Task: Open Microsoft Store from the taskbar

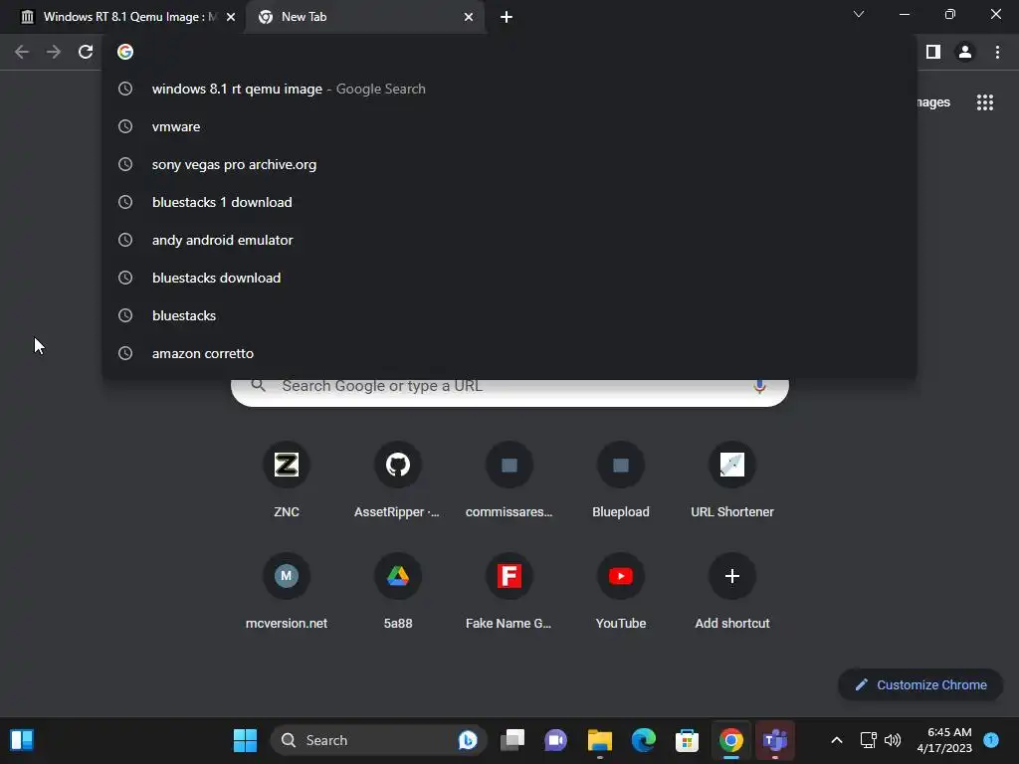Action: click(x=687, y=740)
